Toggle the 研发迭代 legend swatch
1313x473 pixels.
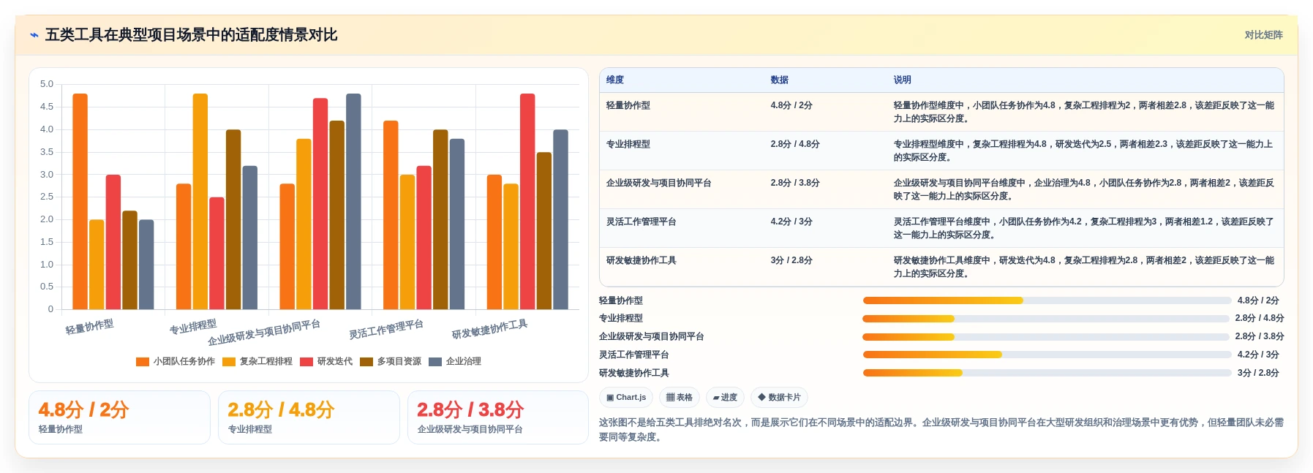306,361
